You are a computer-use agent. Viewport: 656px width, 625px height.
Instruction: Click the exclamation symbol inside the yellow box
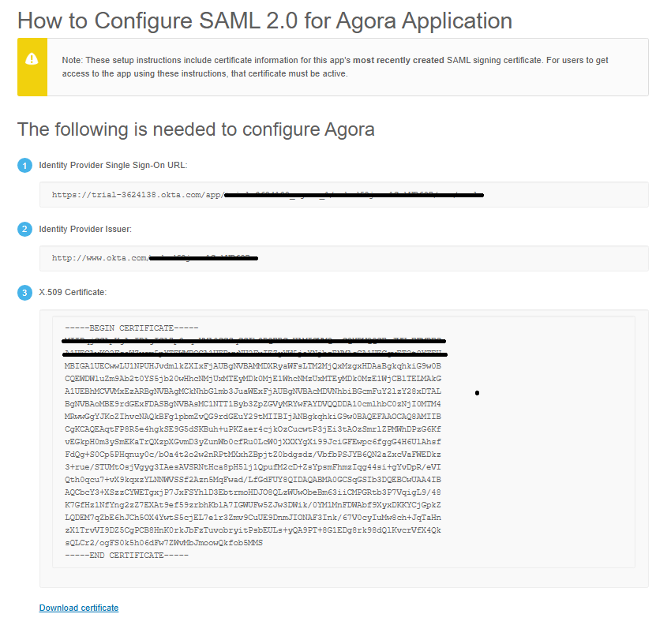tap(32, 57)
